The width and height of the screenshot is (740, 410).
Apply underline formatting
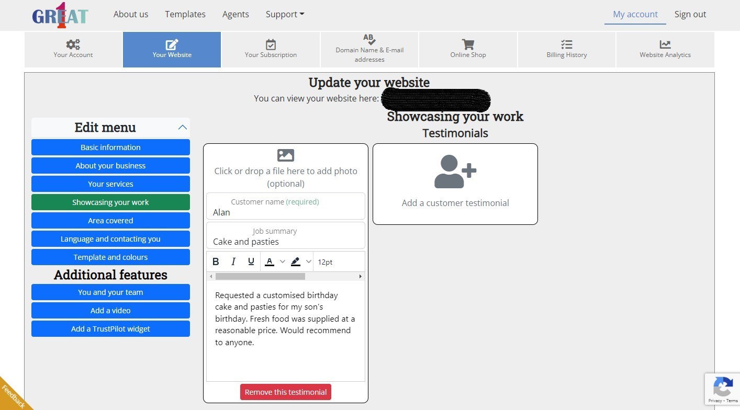251,262
